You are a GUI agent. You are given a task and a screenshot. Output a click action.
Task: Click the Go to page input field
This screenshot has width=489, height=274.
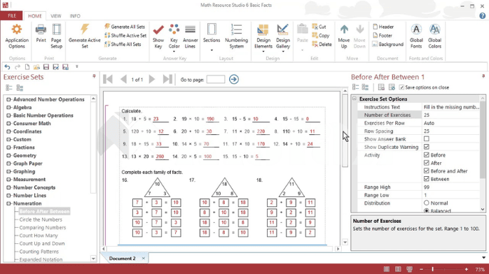(x=216, y=79)
